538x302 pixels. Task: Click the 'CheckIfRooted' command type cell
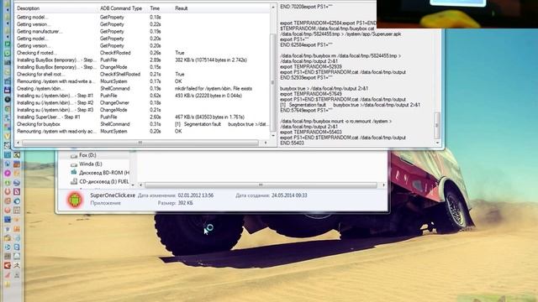(x=115, y=53)
